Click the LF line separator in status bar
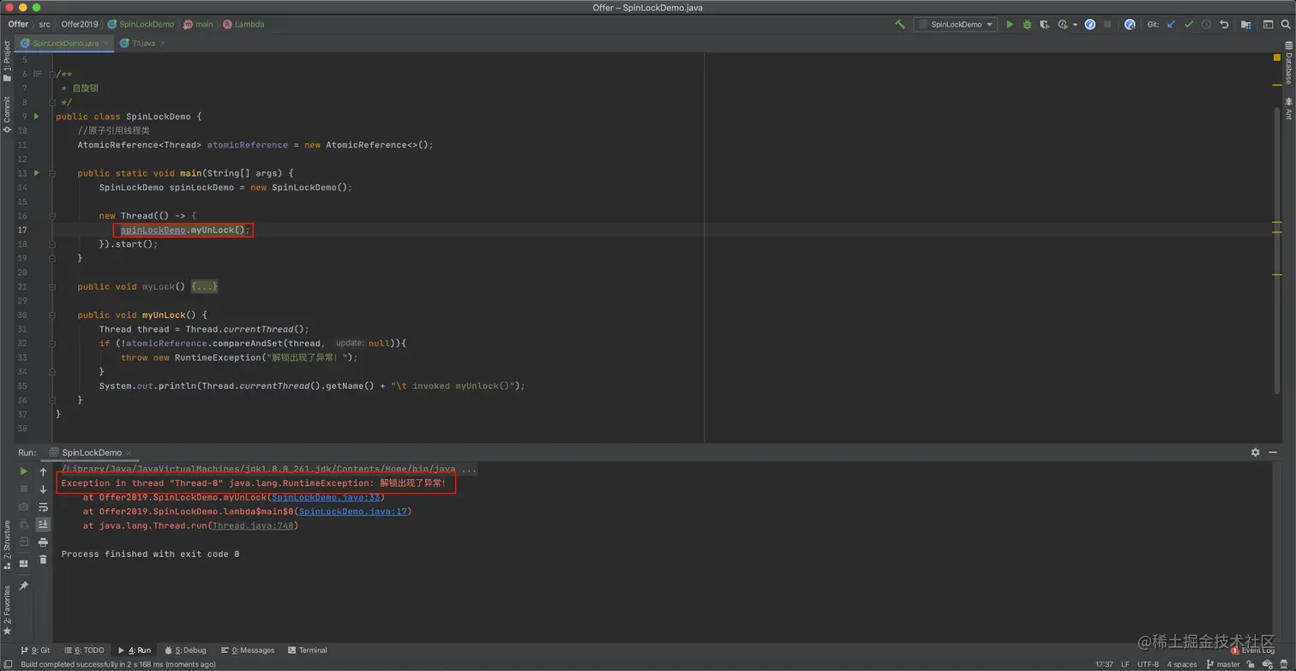The height and width of the screenshot is (671, 1296). tap(1125, 664)
